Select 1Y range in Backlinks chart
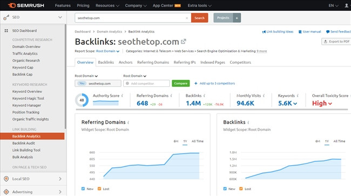This screenshot has width=351, height=196. [x=327, y=141]
